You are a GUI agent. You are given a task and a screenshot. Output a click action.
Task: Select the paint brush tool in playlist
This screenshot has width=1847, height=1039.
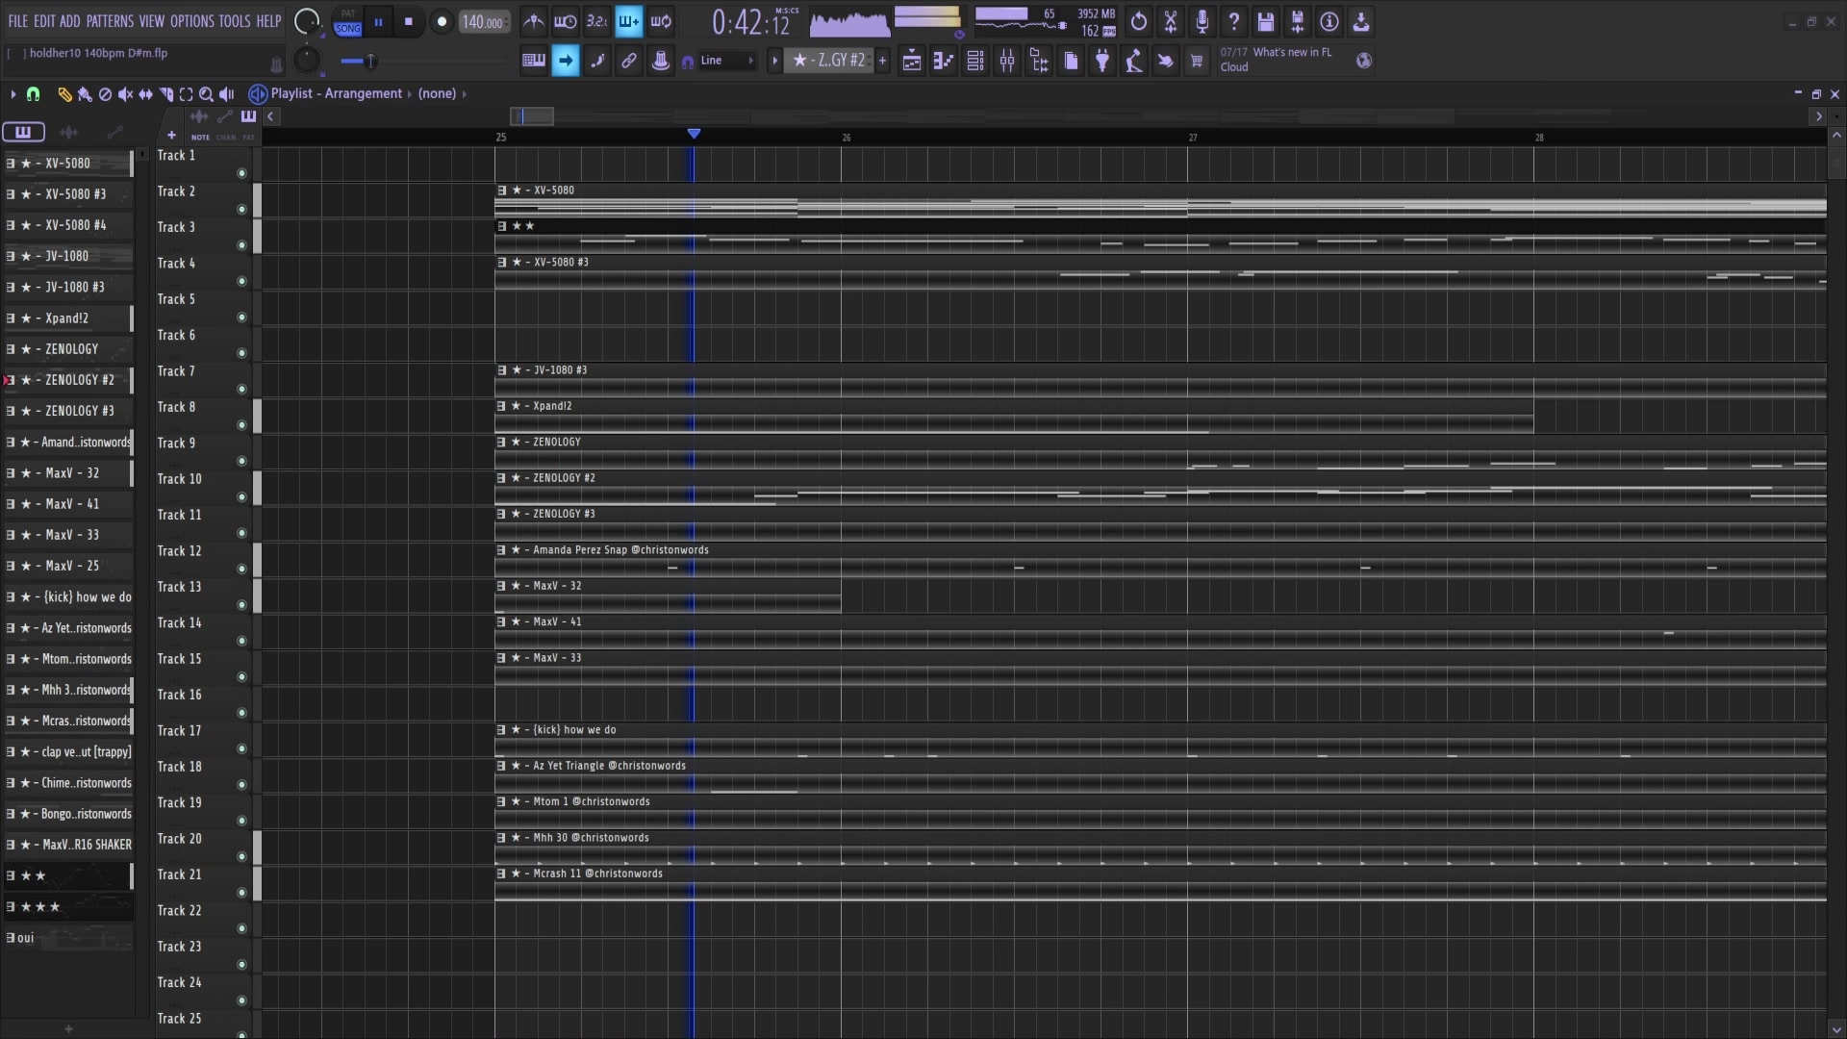[x=85, y=94]
